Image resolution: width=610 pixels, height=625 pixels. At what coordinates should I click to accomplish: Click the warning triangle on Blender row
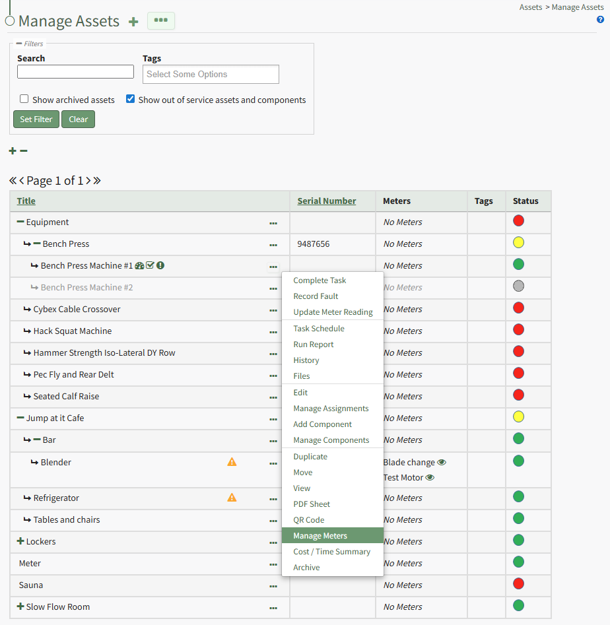232,462
